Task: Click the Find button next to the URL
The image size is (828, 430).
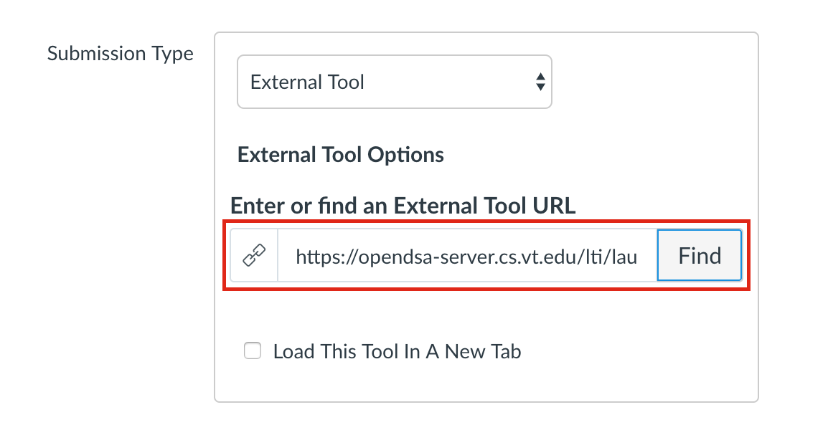Action: click(x=700, y=255)
